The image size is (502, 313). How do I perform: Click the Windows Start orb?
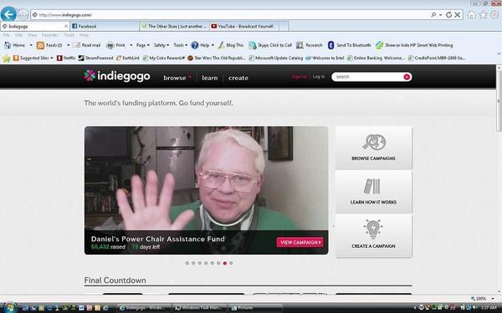pyautogui.click(x=9, y=307)
